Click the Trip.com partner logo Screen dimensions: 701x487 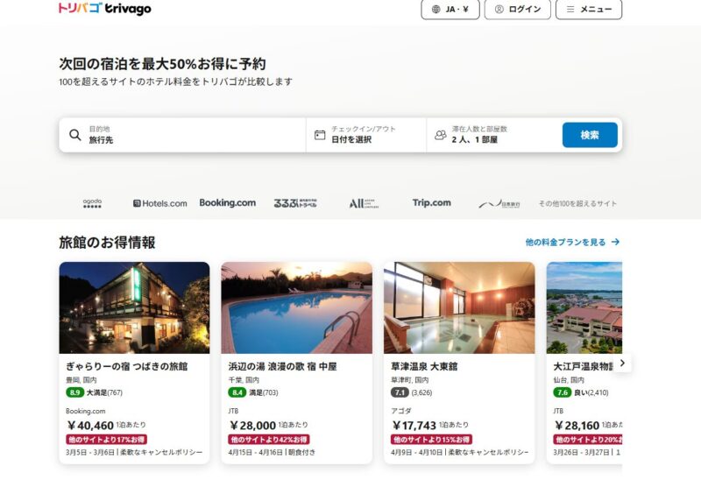pos(431,203)
